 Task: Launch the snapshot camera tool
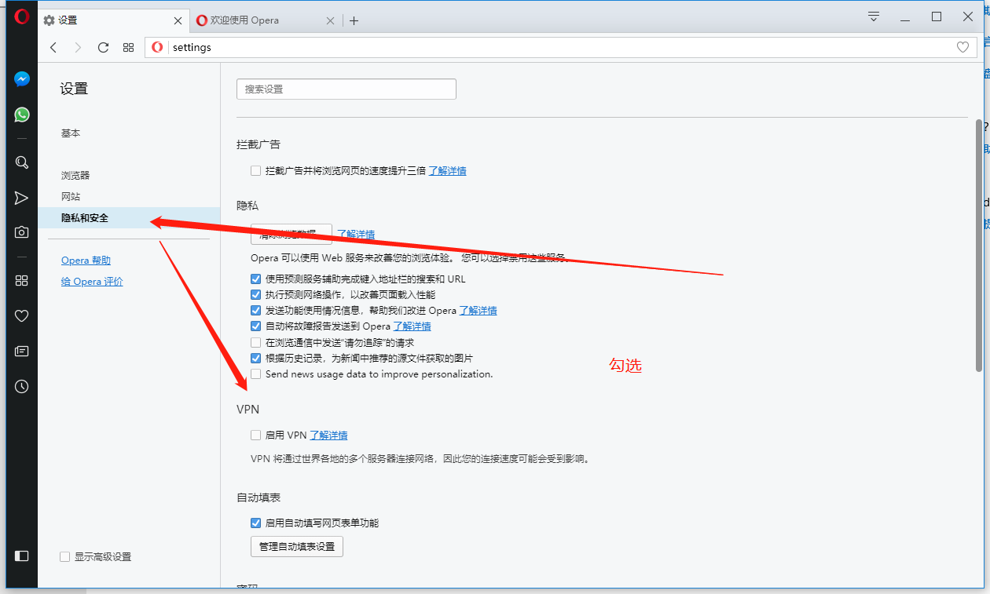point(22,232)
